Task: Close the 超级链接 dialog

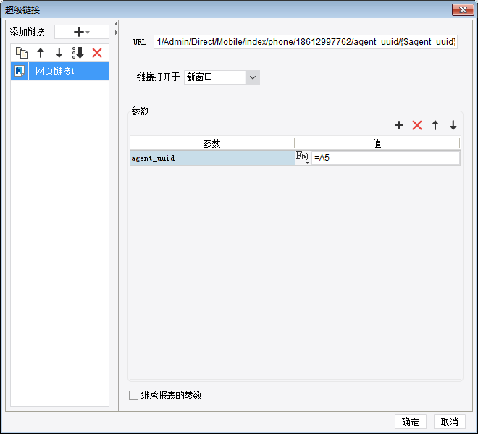Action: tap(463, 9)
